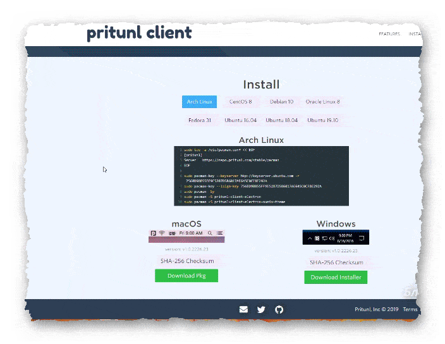Click the pritunl client logo

139,33
